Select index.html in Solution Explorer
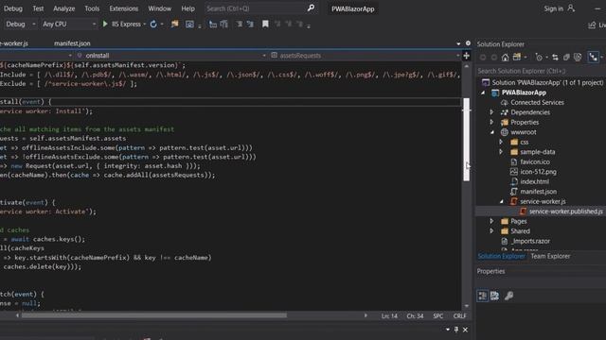Image resolution: width=606 pixels, height=340 pixels. pyautogui.click(x=534, y=181)
